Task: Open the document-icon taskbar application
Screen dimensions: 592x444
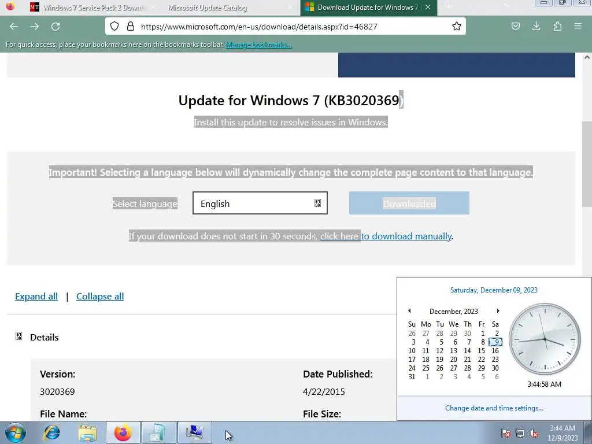Action: coord(158,432)
